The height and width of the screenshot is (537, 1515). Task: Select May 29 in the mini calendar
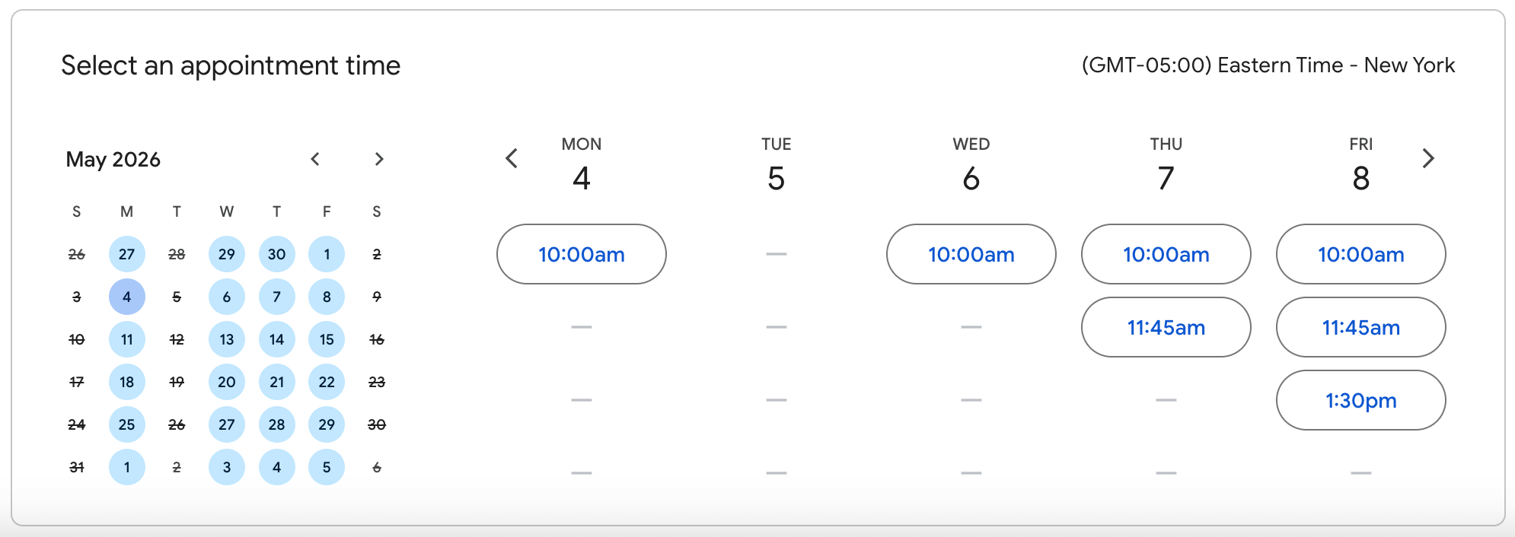pos(327,425)
